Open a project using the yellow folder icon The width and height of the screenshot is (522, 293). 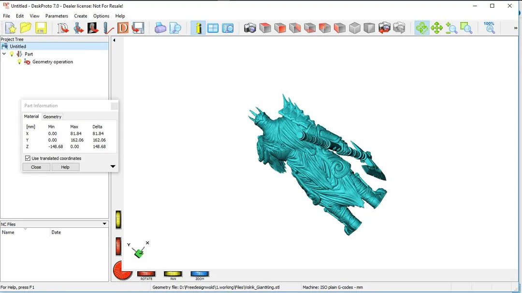point(26,28)
